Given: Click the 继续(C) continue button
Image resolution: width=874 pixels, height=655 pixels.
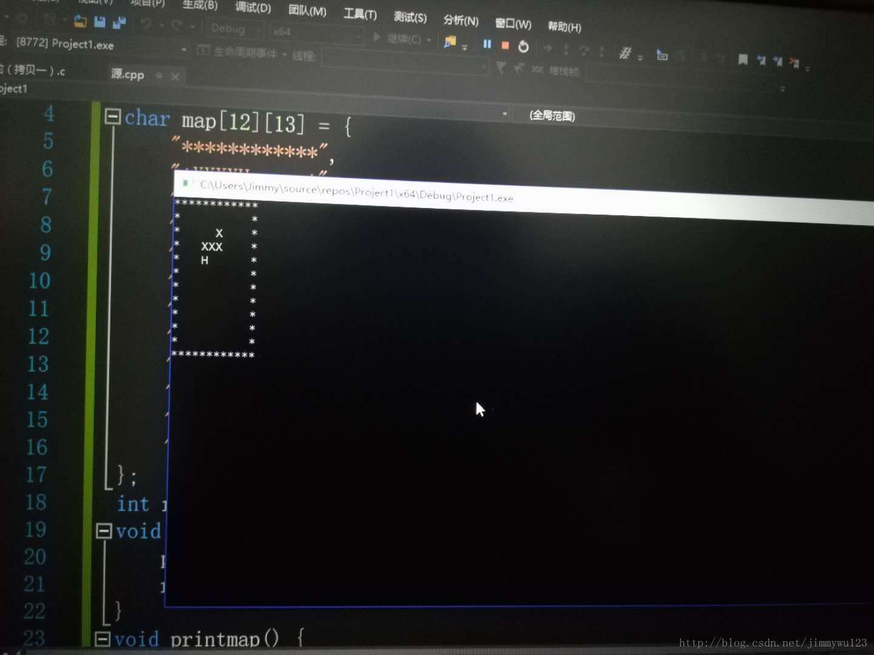Looking at the screenshot, I should coord(399,39).
